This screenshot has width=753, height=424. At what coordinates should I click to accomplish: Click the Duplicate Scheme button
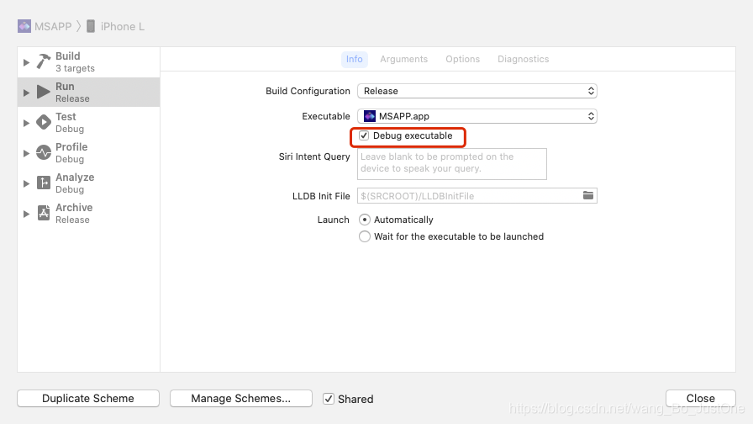(88, 399)
